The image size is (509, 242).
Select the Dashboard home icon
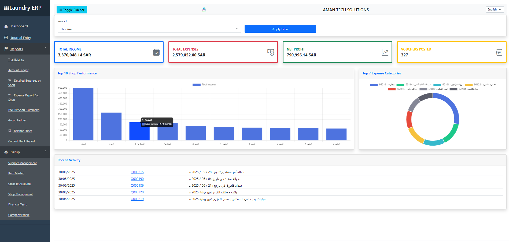point(6,26)
